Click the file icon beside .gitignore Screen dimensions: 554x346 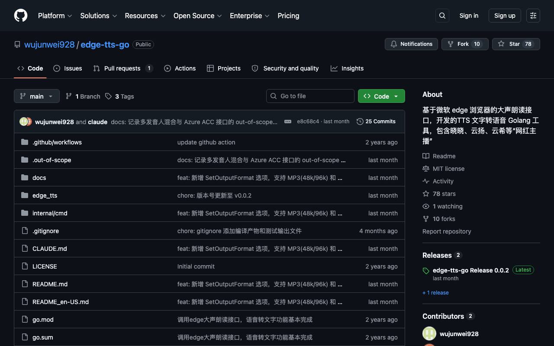25,231
